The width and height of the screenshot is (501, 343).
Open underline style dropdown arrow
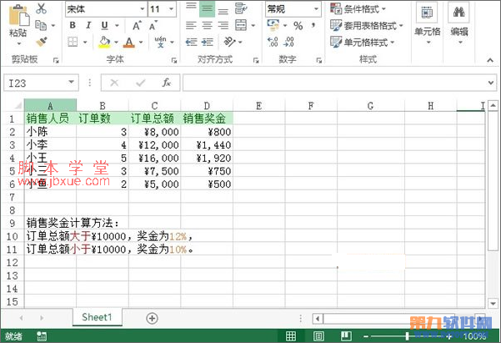click(117, 25)
